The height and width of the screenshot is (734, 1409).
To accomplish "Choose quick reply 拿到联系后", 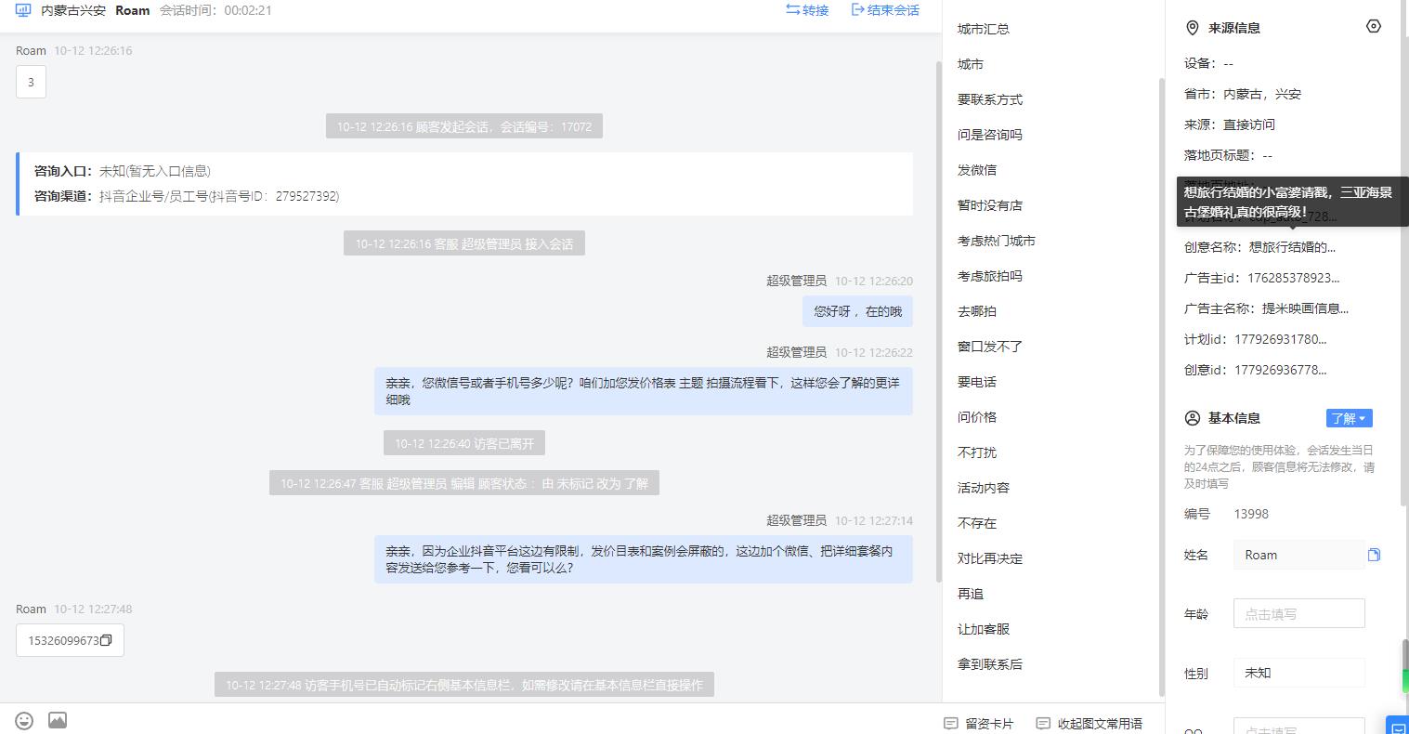I will coord(990,664).
